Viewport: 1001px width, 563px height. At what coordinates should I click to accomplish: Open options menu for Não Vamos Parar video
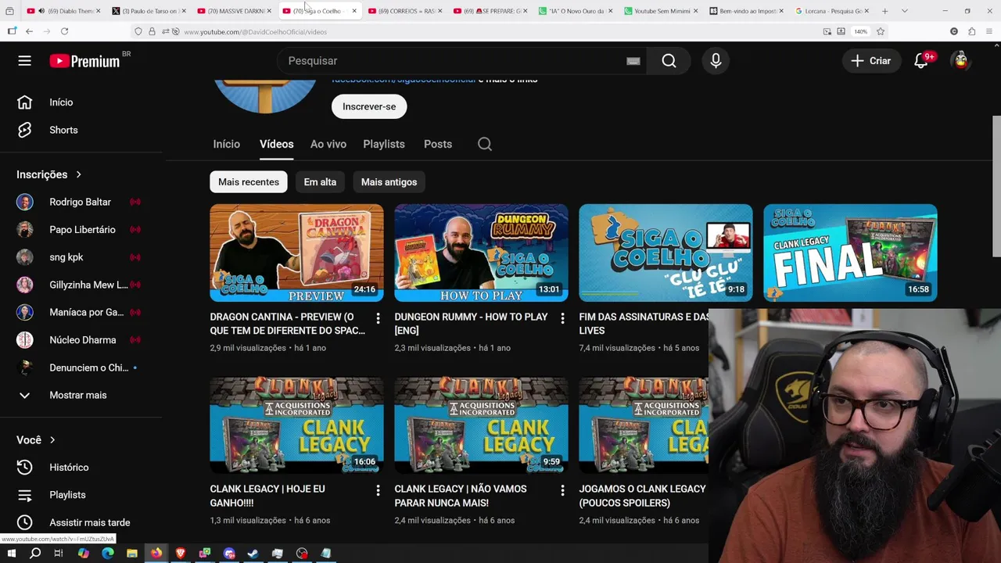pyautogui.click(x=562, y=490)
